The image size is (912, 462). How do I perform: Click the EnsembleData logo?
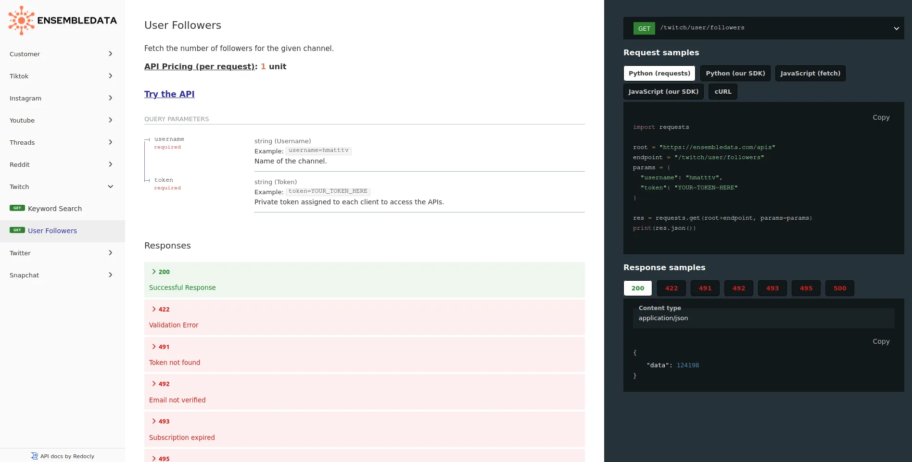click(x=63, y=20)
